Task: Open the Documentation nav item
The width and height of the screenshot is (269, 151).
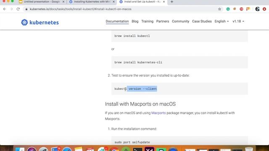Action: click(x=117, y=21)
